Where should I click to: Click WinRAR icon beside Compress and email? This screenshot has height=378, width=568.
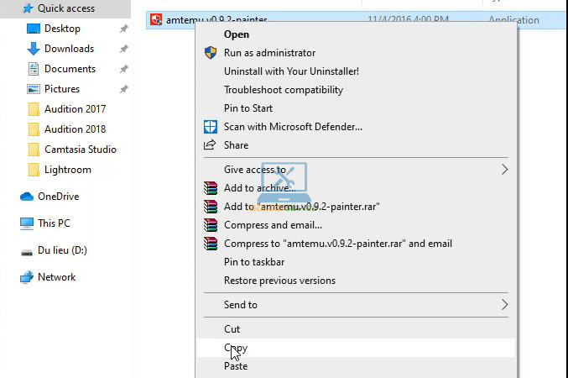click(211, 225)
